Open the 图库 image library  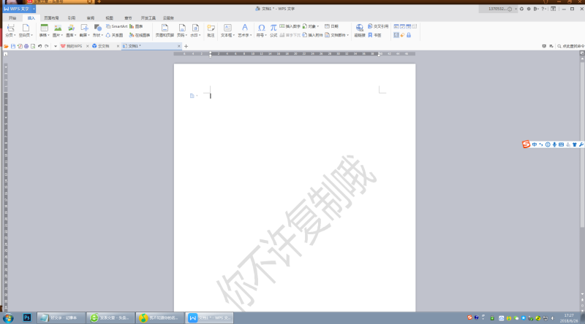(71, 30)
